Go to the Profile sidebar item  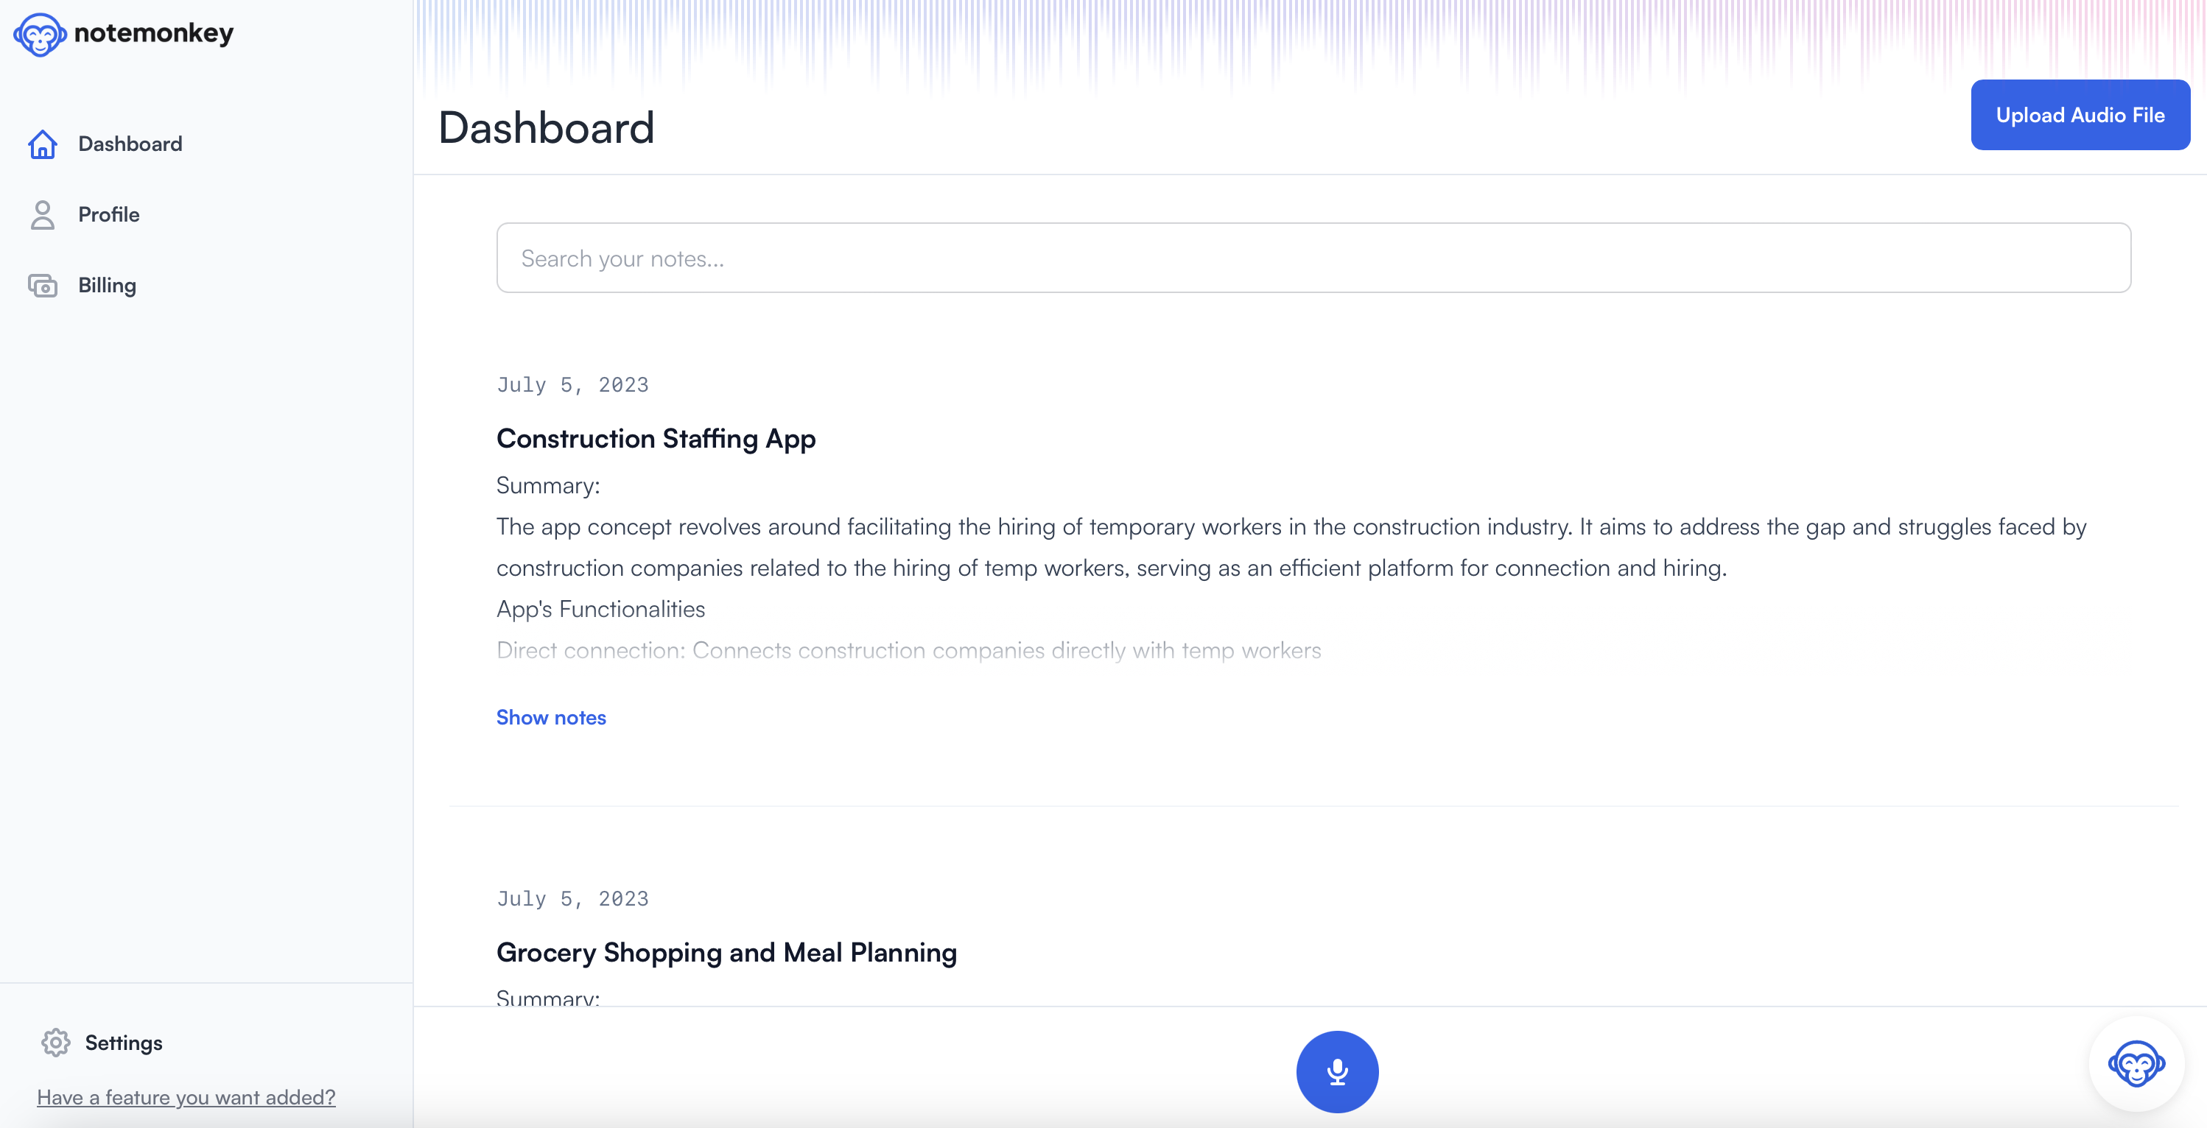[109, 215]
